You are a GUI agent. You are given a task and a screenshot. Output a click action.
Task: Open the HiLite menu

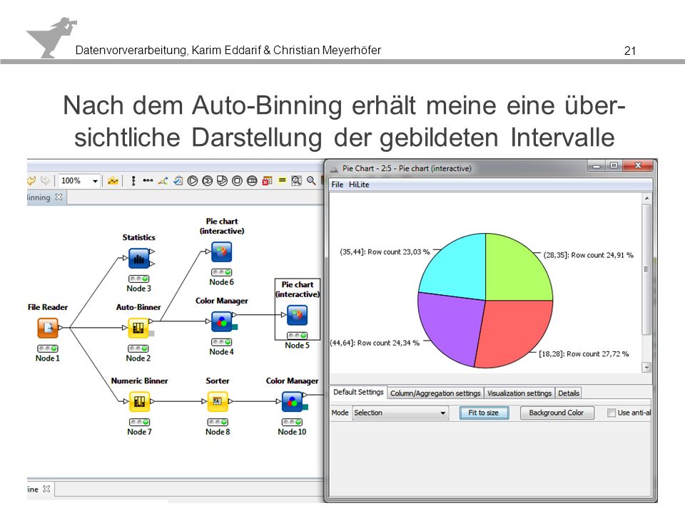click(359, 185)
